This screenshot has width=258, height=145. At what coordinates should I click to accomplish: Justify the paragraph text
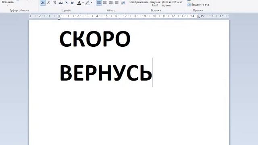[117, 3]
